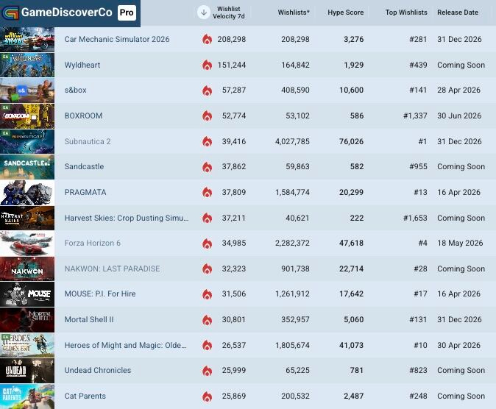
Task: Sort by Top Wishlists column header
Action: tap(406, 13)
